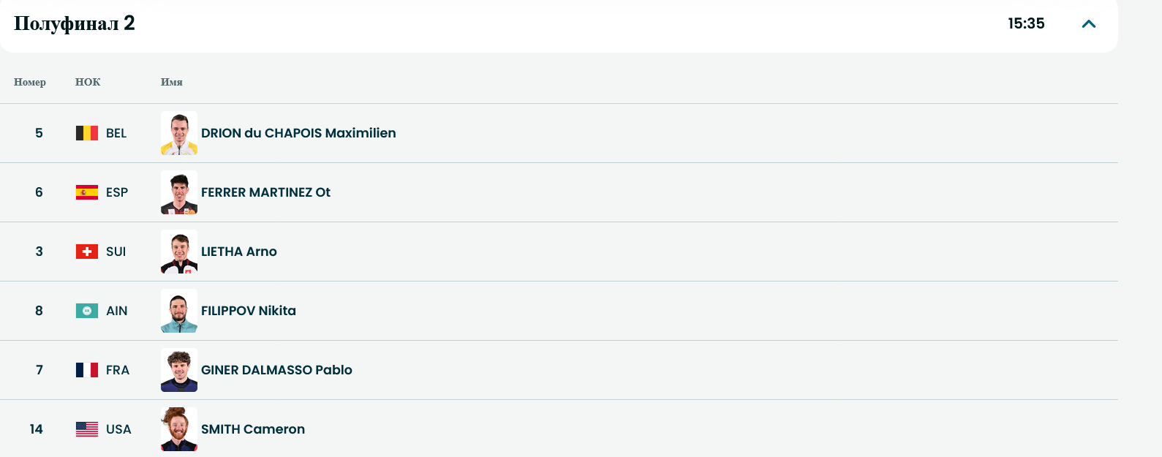Open FERRER MARTINEZ Ot profile link
This screenshot has width=1162, height=457.
click(265, 192)
